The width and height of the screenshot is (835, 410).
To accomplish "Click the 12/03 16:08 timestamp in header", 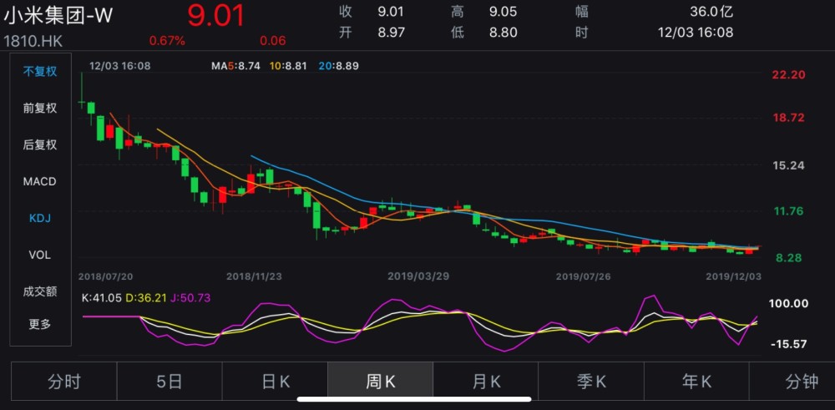I will [696, 32].
